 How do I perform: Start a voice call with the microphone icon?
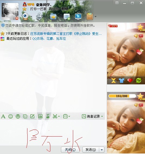point(39,16)
